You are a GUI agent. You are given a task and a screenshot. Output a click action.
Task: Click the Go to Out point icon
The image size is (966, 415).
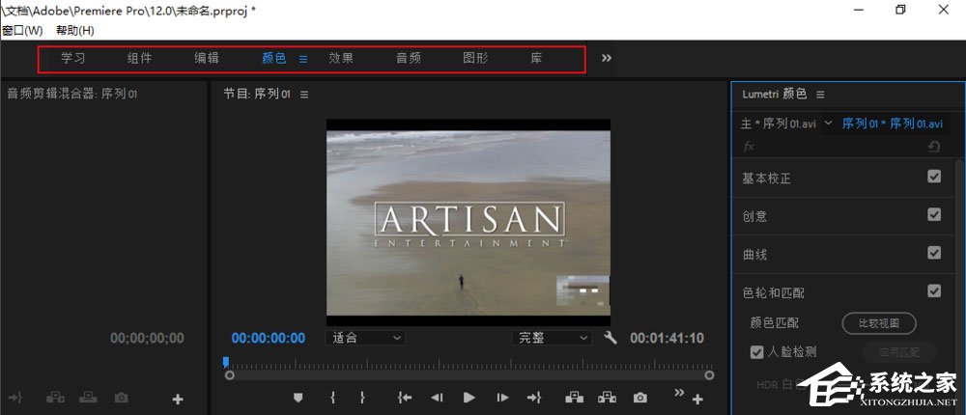[533, 398]
